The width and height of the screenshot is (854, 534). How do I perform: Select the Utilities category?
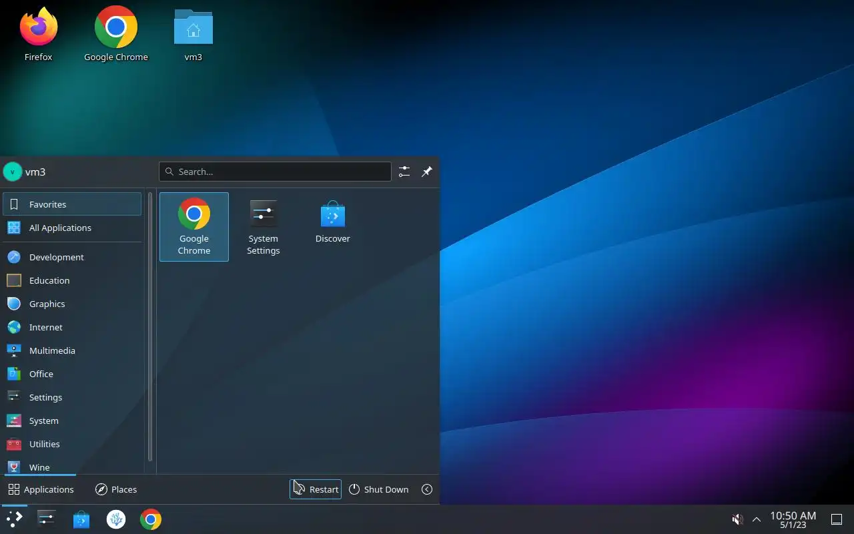[x=72, y=444]
